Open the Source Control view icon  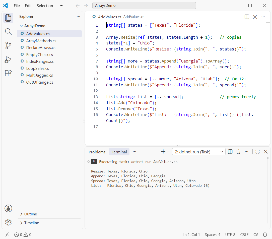[8, 45]
